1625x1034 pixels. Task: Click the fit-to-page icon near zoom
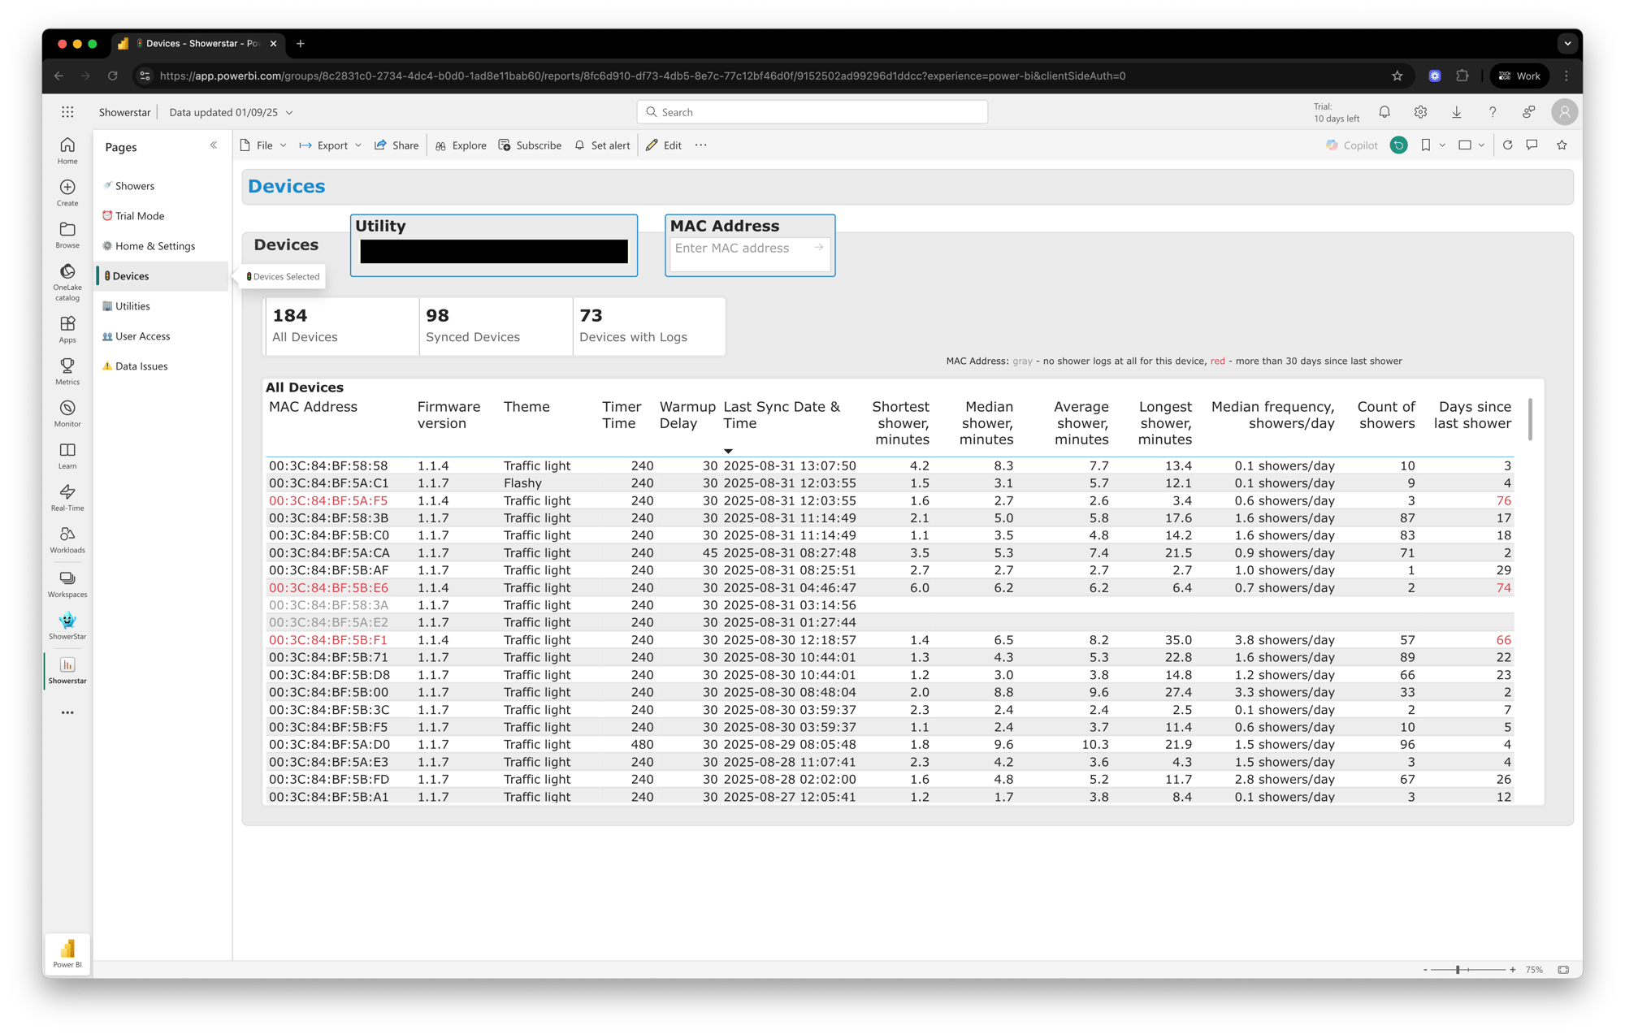pyautogui.click(x=1563, y=970)
